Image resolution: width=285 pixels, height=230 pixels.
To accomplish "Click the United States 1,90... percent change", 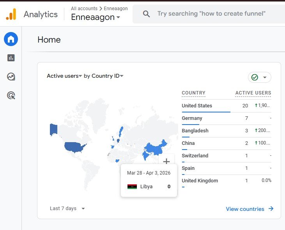I will tap(262, 105).
